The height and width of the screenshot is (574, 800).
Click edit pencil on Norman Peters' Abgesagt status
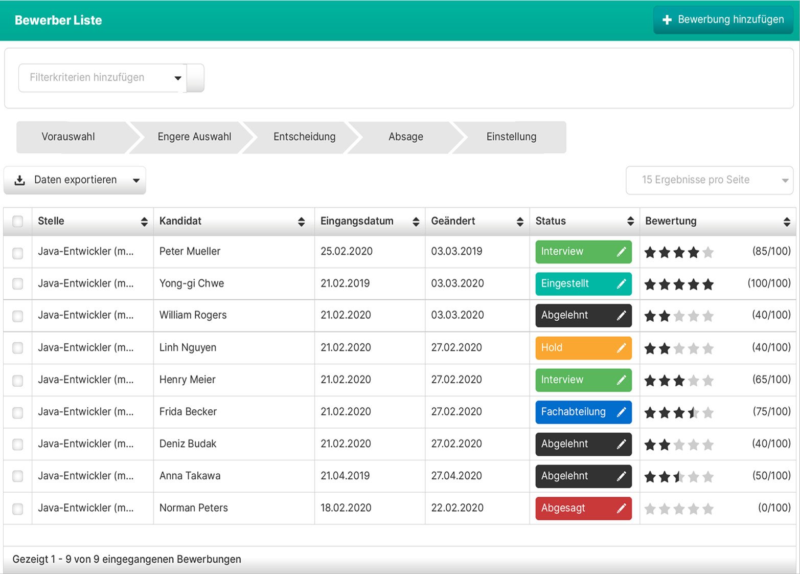tap(621, 508)
